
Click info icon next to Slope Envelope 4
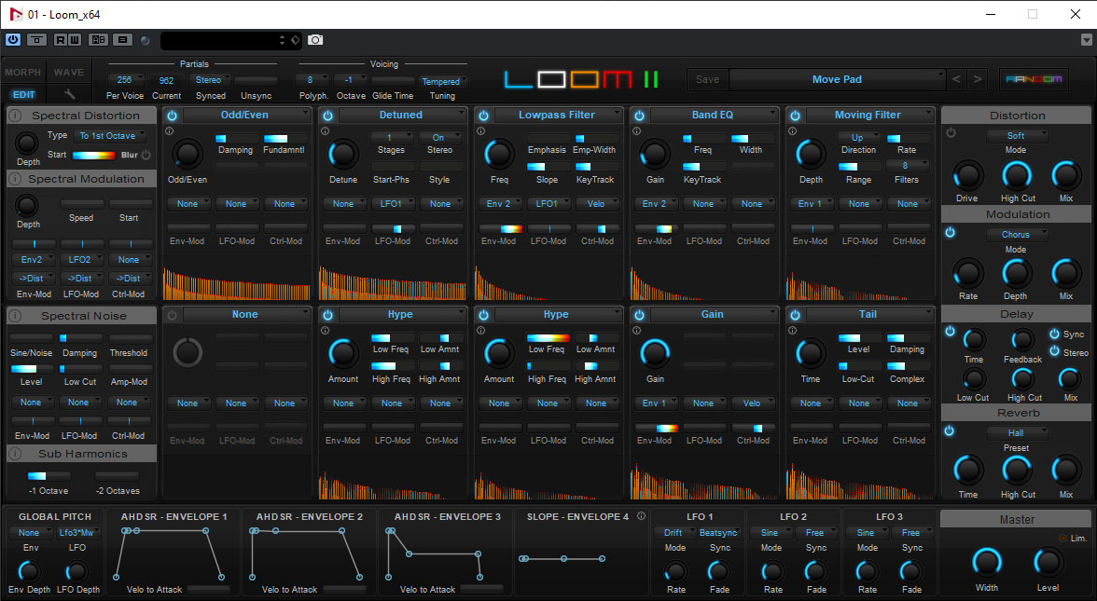point(641,516)
